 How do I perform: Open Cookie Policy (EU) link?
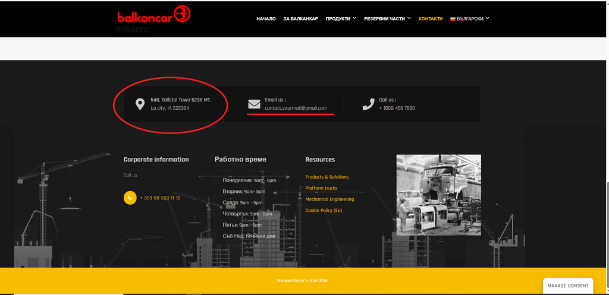tap(324, 210)
